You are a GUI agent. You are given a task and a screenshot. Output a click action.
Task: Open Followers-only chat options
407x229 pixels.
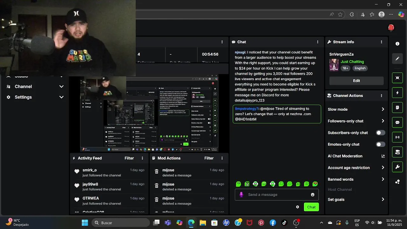click(x=356, y=121)
